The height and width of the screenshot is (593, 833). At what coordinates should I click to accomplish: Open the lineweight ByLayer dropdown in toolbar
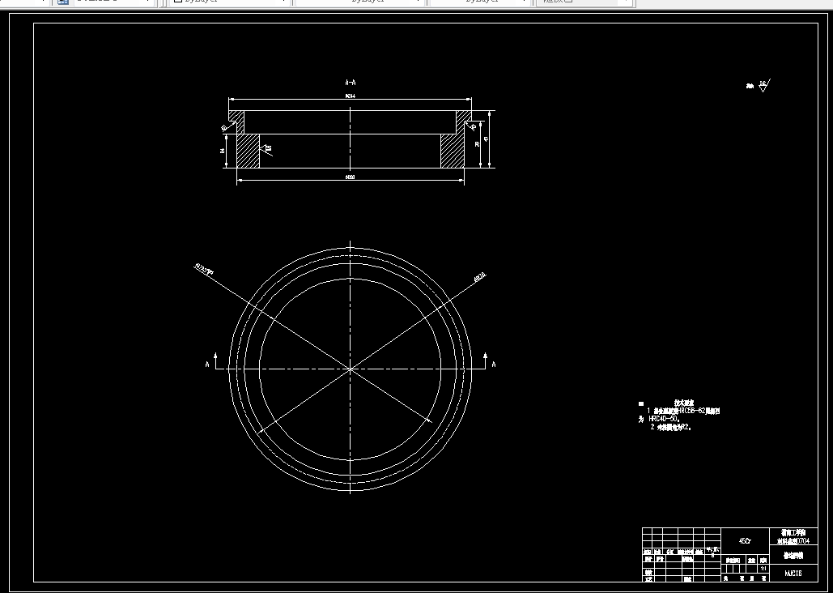tap(479, 2)
